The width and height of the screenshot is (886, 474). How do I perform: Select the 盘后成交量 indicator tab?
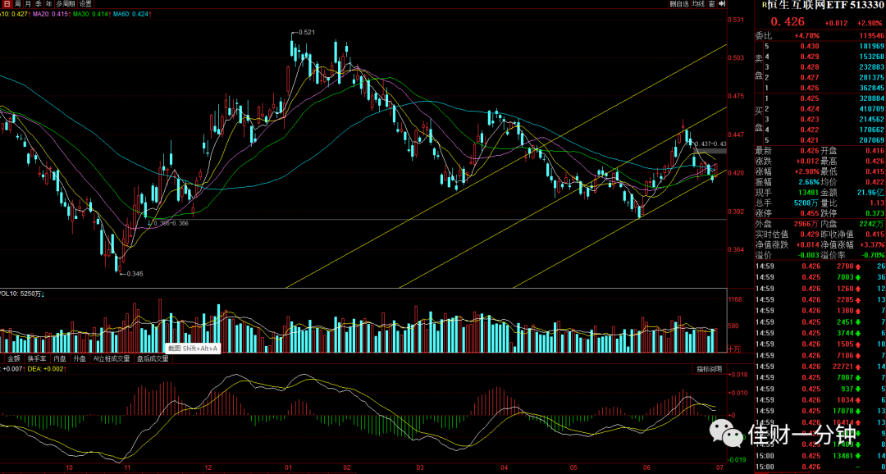pos(153,358)
